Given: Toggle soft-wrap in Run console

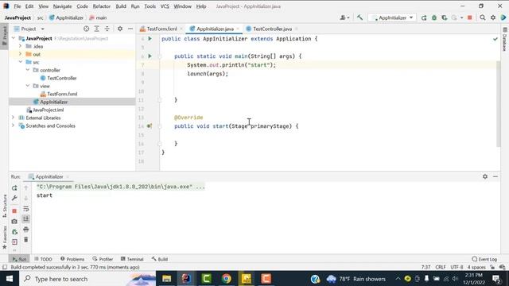Looking at the screenshot, I should [x=26, y=209].
